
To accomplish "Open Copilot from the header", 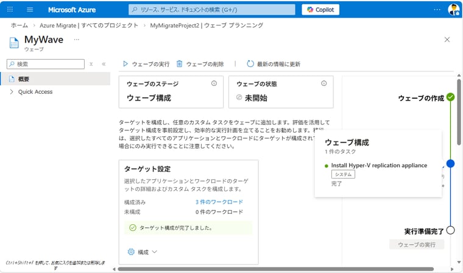I will pos(320,10).
